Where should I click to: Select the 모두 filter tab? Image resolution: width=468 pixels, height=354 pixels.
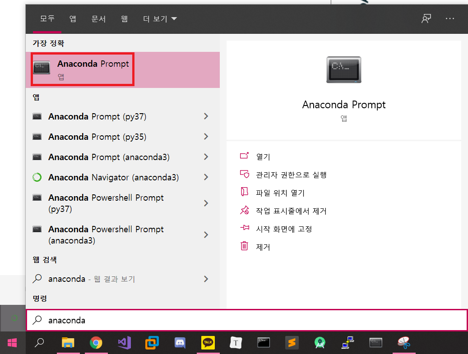tap(47, 18)
